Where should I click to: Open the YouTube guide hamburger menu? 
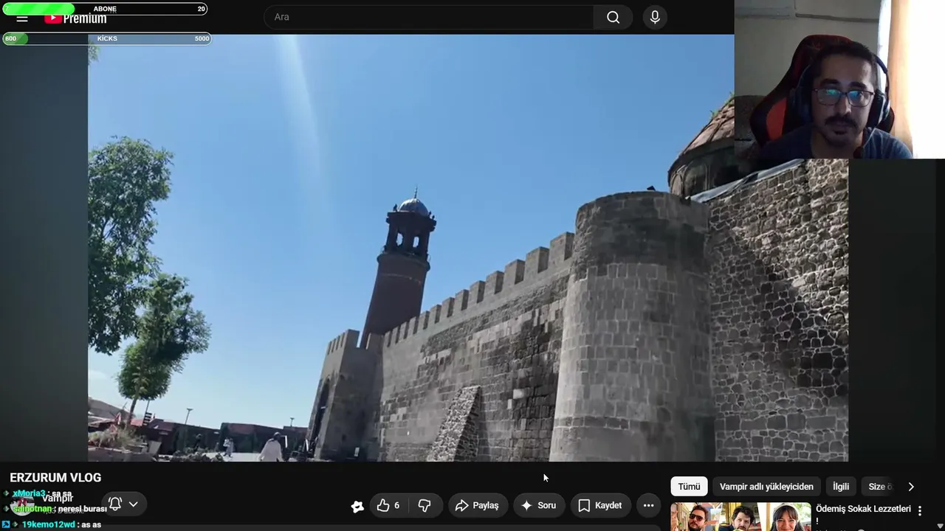[22, 18]
